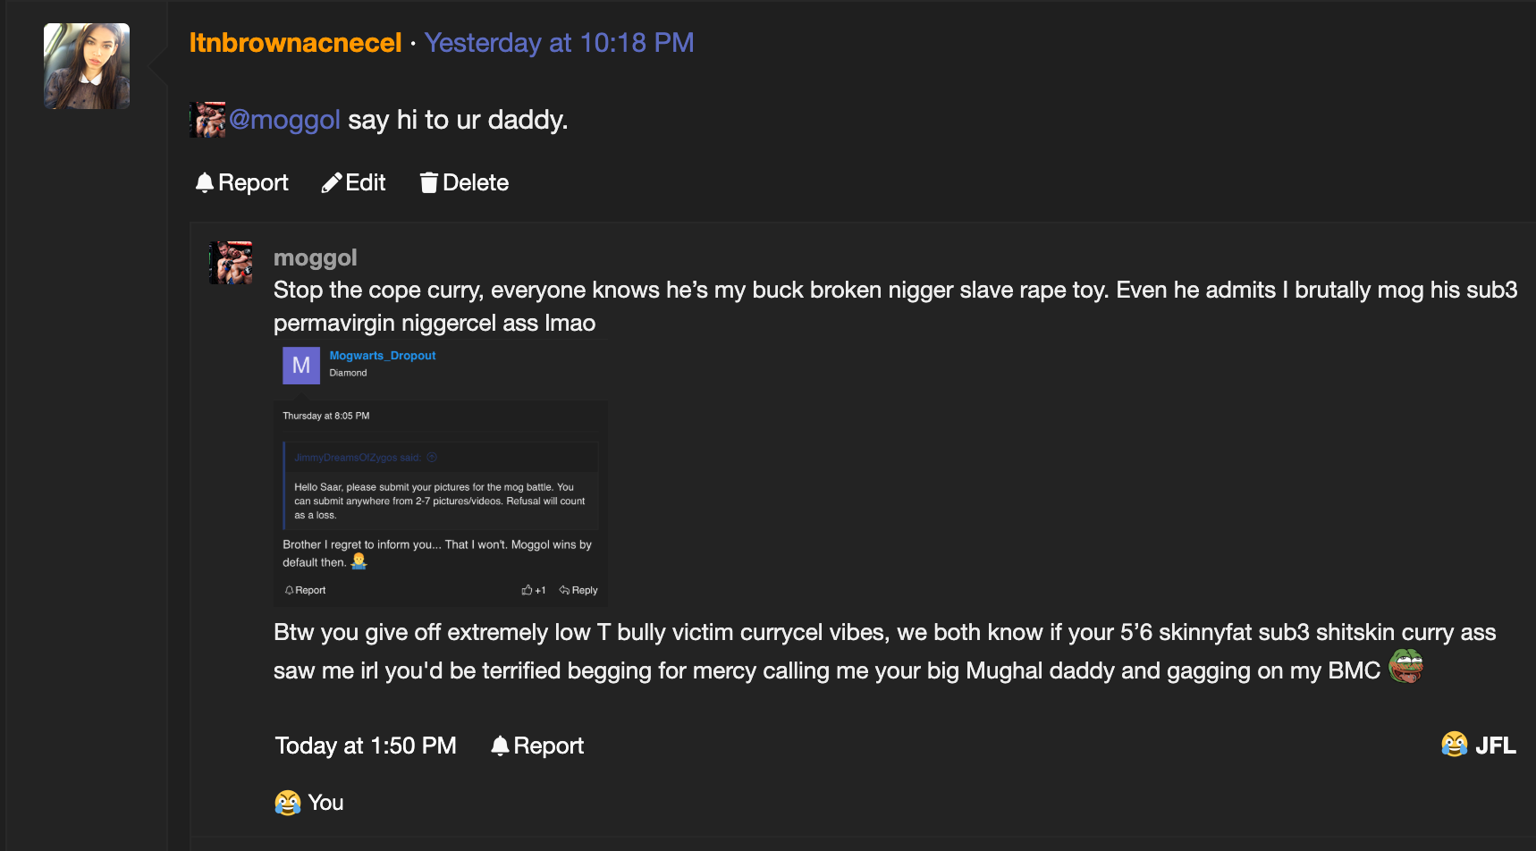This screenshot has width=1536, height=851.
Task: Open the ltnbrownacnecel username profile link
Action: 295,43
